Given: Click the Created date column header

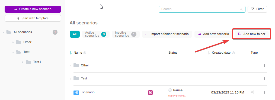Looking at the screenshot, I should 221,53.
